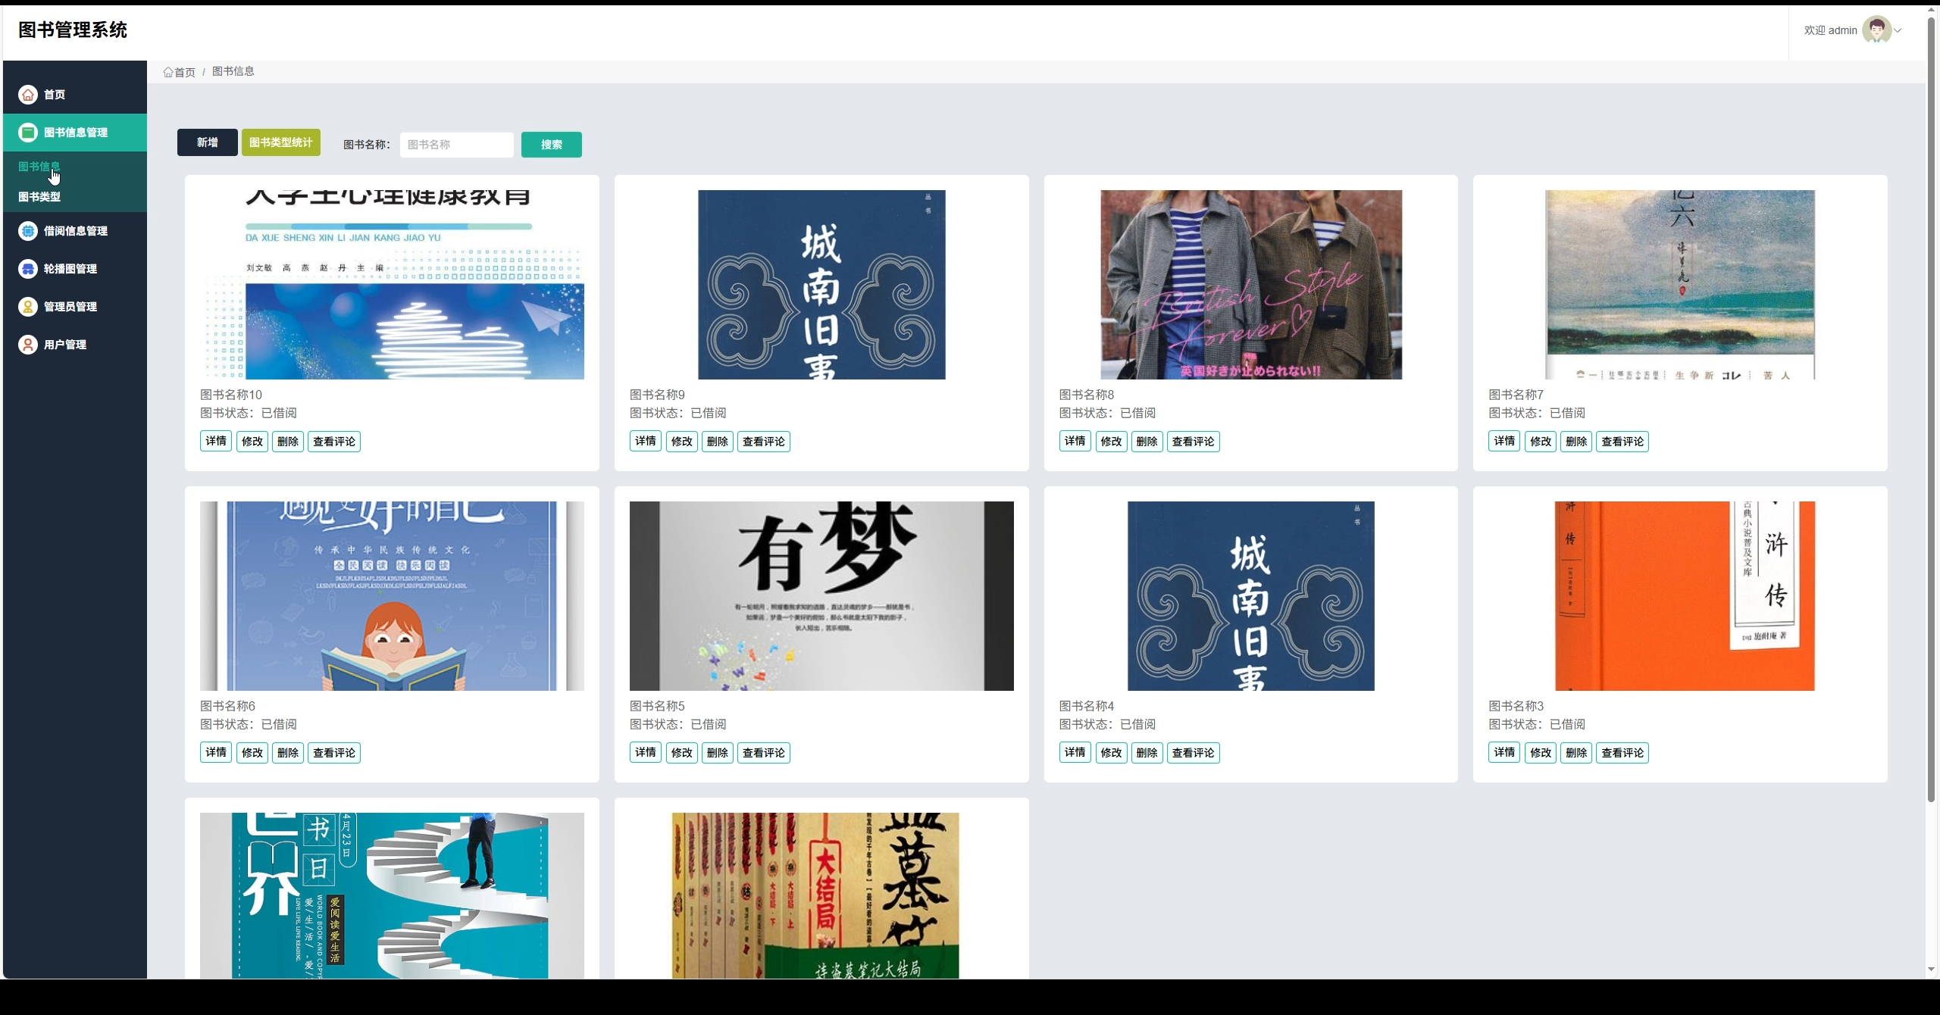Click the 图书名称6 reading girl cover
This screenshot has height=1015, width=1940.
click(x=392, y=596)
